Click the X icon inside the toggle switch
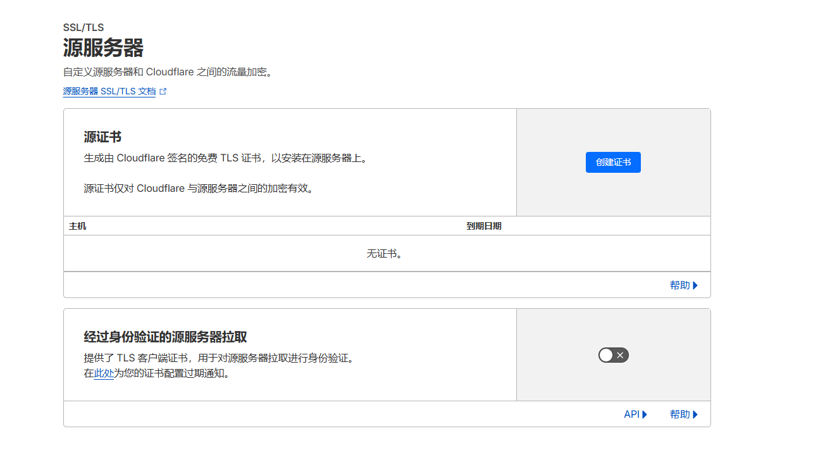The image size is (818, 450). (621, 355)
